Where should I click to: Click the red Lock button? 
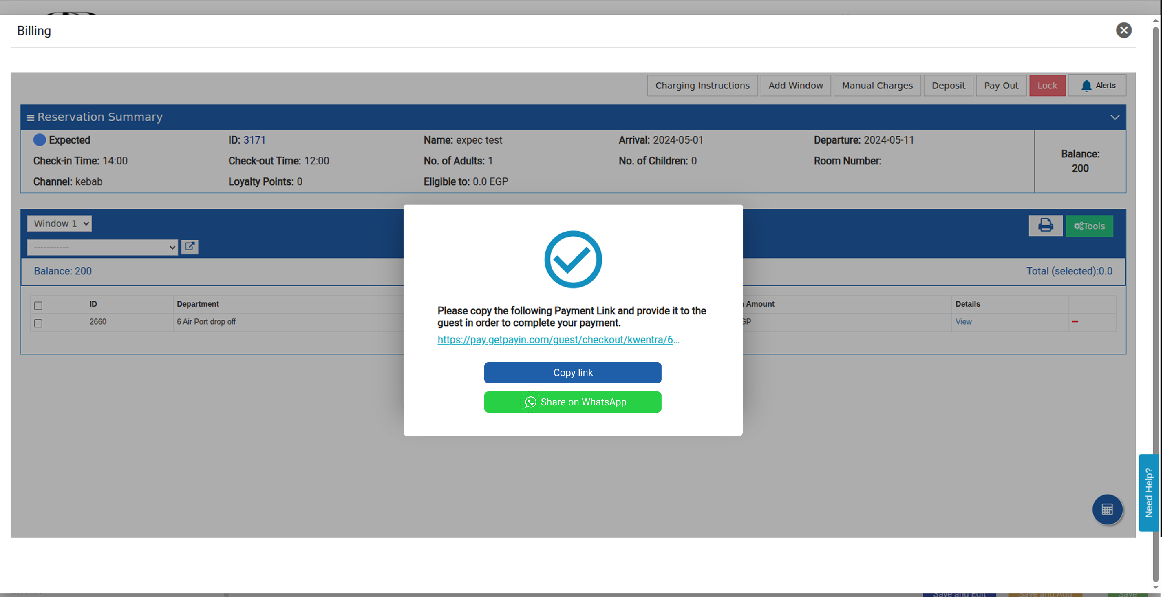point(1047,85)
